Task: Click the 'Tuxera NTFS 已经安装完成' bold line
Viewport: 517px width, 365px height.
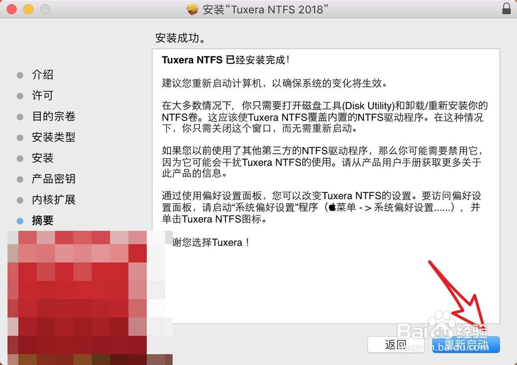Action: (x=226, y=60)
